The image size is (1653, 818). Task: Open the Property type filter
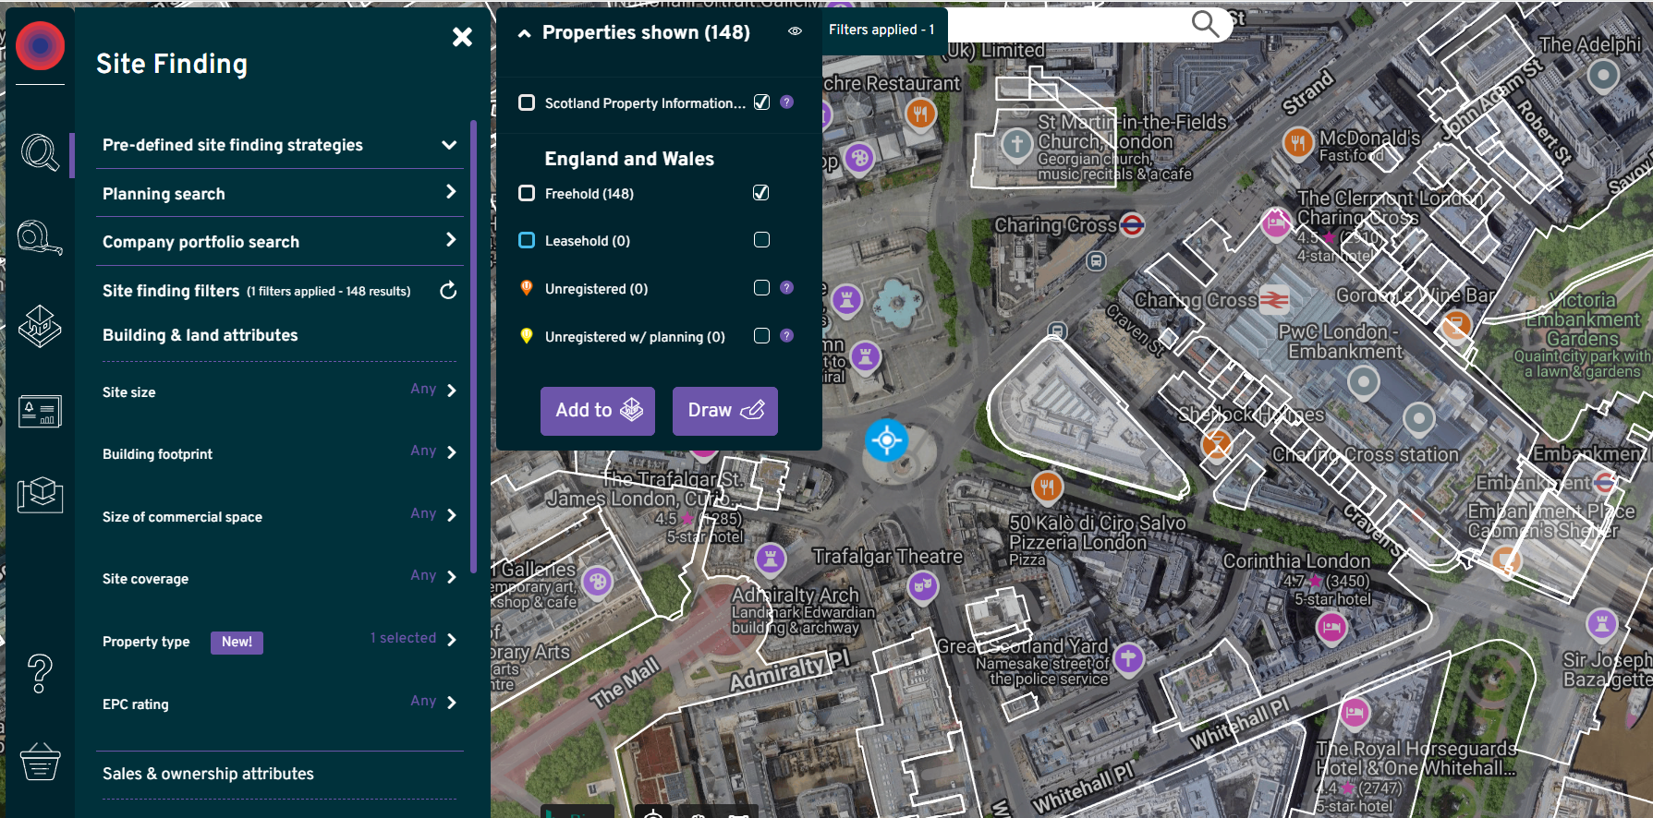280,641
